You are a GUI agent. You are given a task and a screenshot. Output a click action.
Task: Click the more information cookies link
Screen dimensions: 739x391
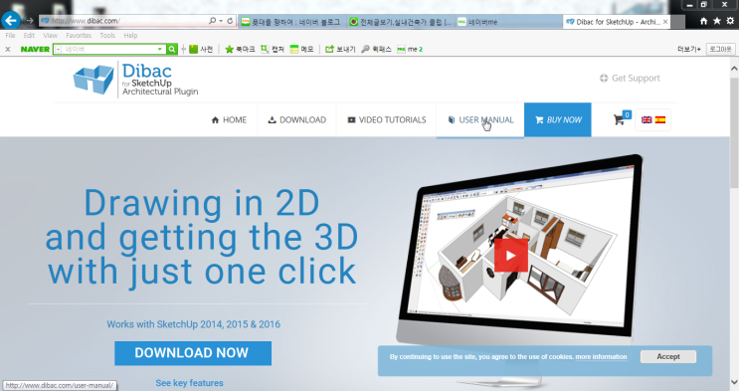(601, 356)
